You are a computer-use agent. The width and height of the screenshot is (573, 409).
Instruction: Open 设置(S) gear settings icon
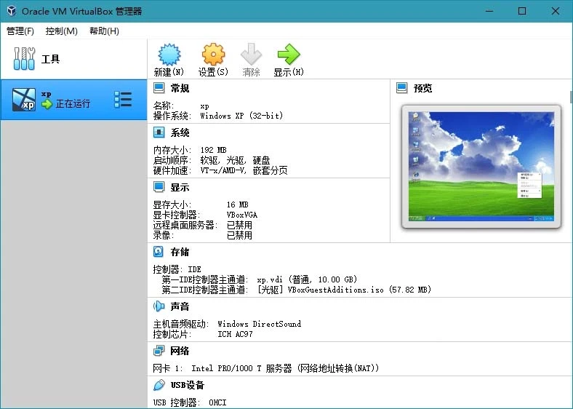click(213, 55)
